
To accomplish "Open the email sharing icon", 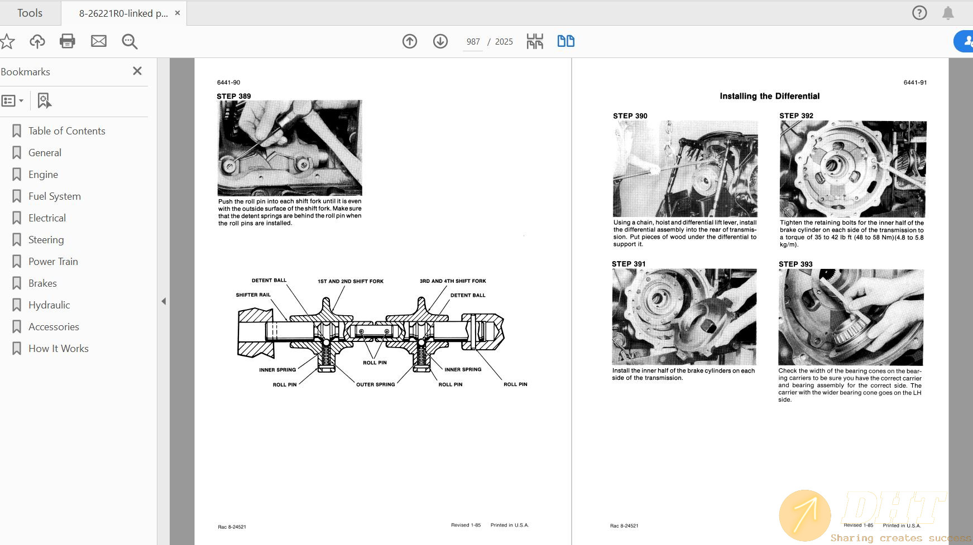I will (99, 41).
